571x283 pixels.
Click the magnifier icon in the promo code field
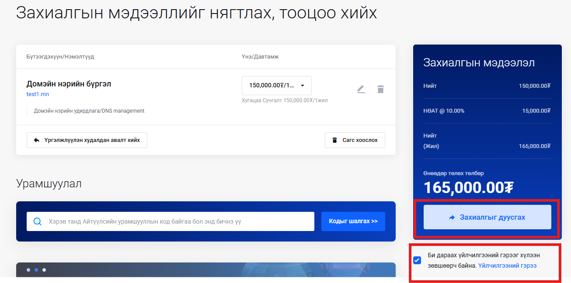(38, 221)
